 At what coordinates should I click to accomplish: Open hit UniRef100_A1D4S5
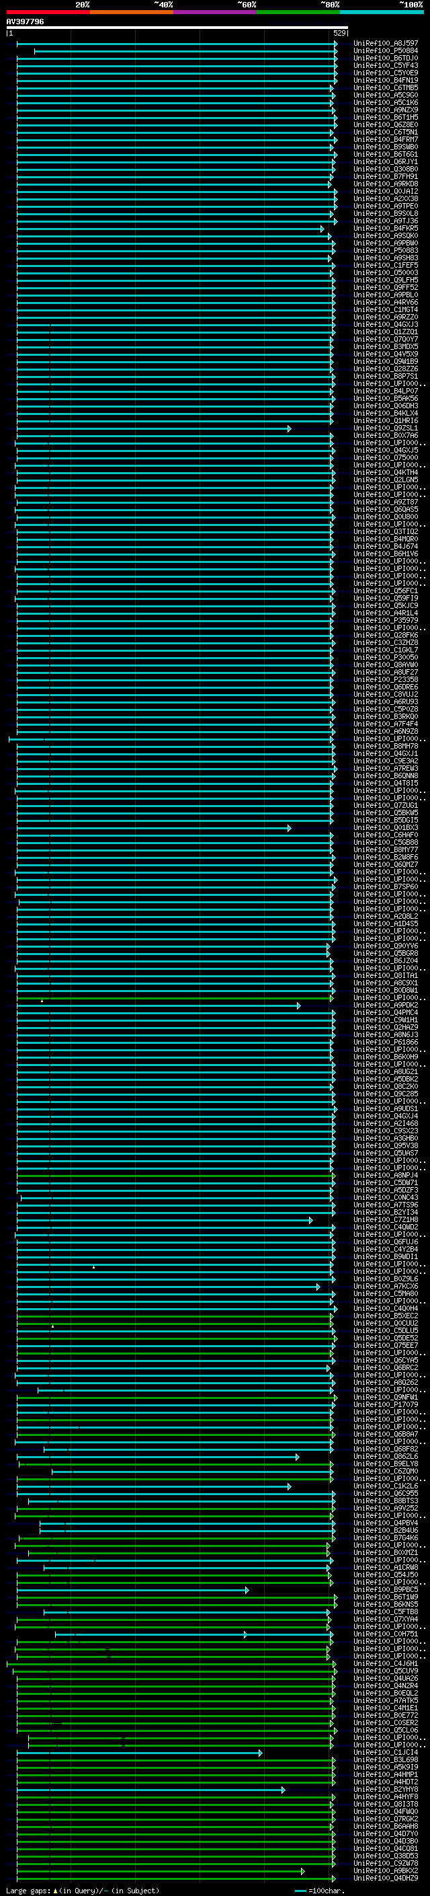click(386, 924)
